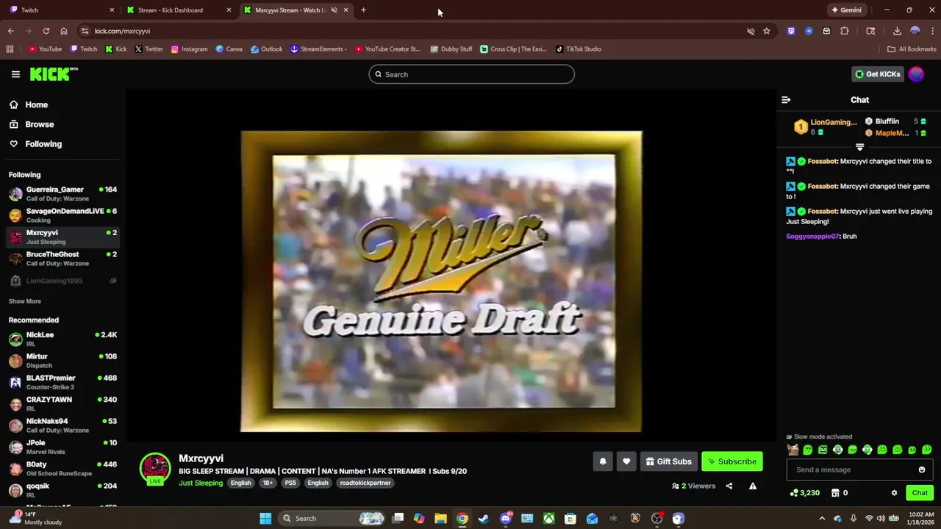Open the Gemini button in Chrome
Screen dimensions: 941x529
[x=845, y=10]
